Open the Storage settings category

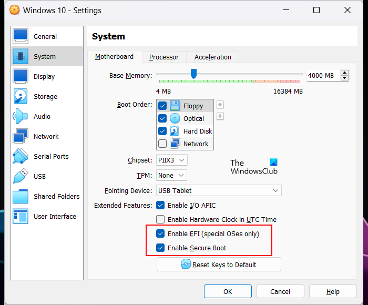(x=47, y=96)
